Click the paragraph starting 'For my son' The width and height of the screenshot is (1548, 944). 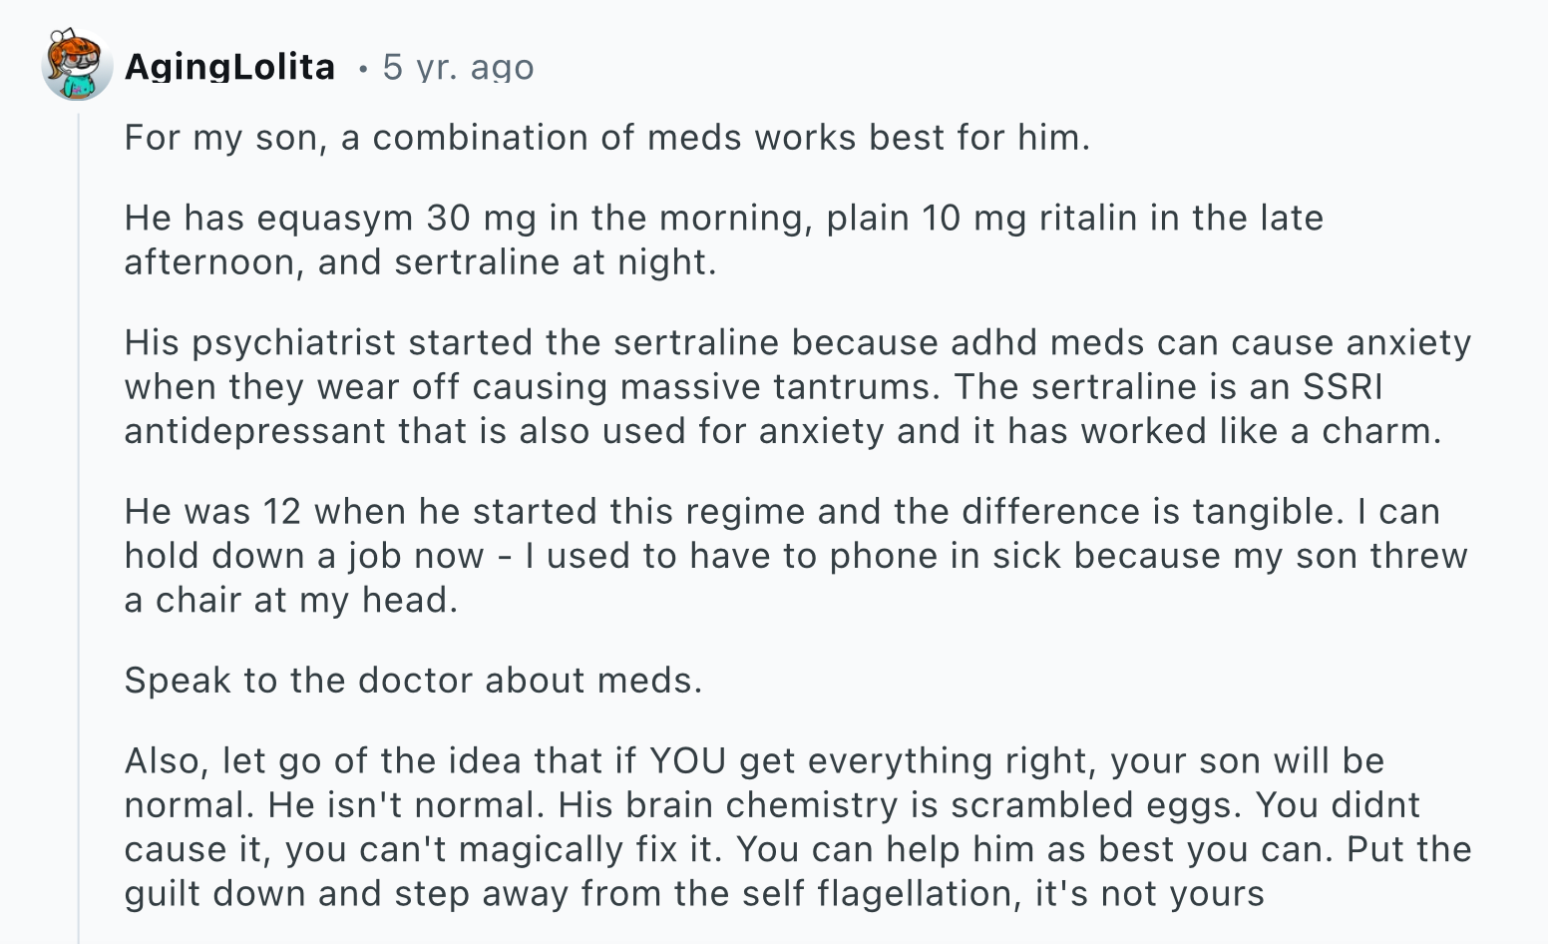click(607, 137)
